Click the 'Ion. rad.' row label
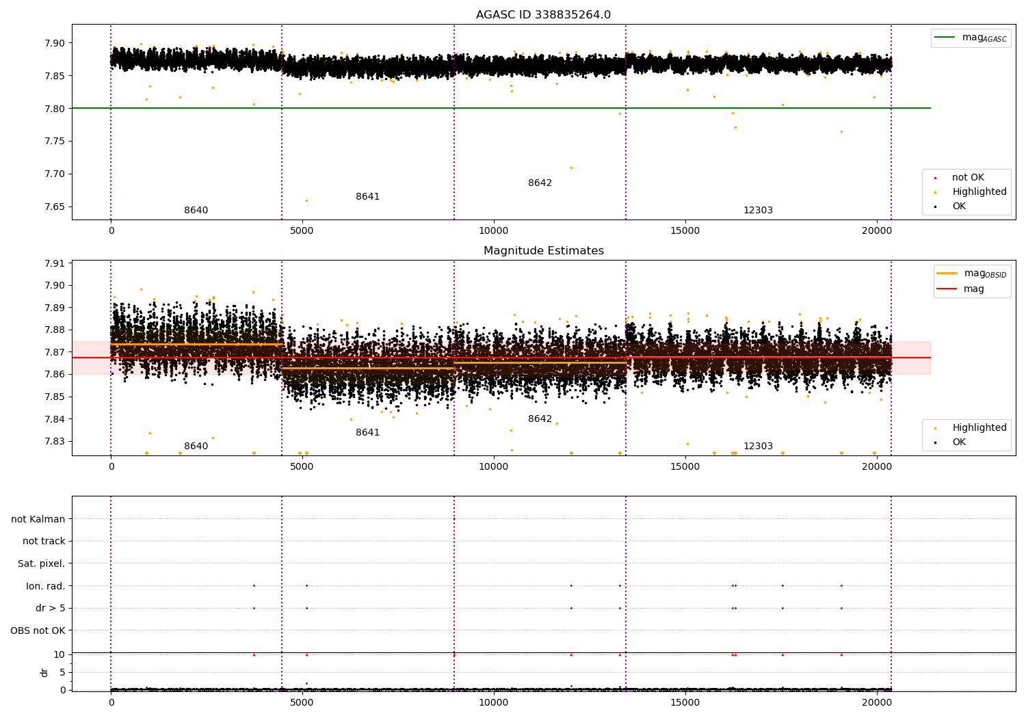Image resolution: width=1026 pixels, height=718 pixels. coord(45,586)
